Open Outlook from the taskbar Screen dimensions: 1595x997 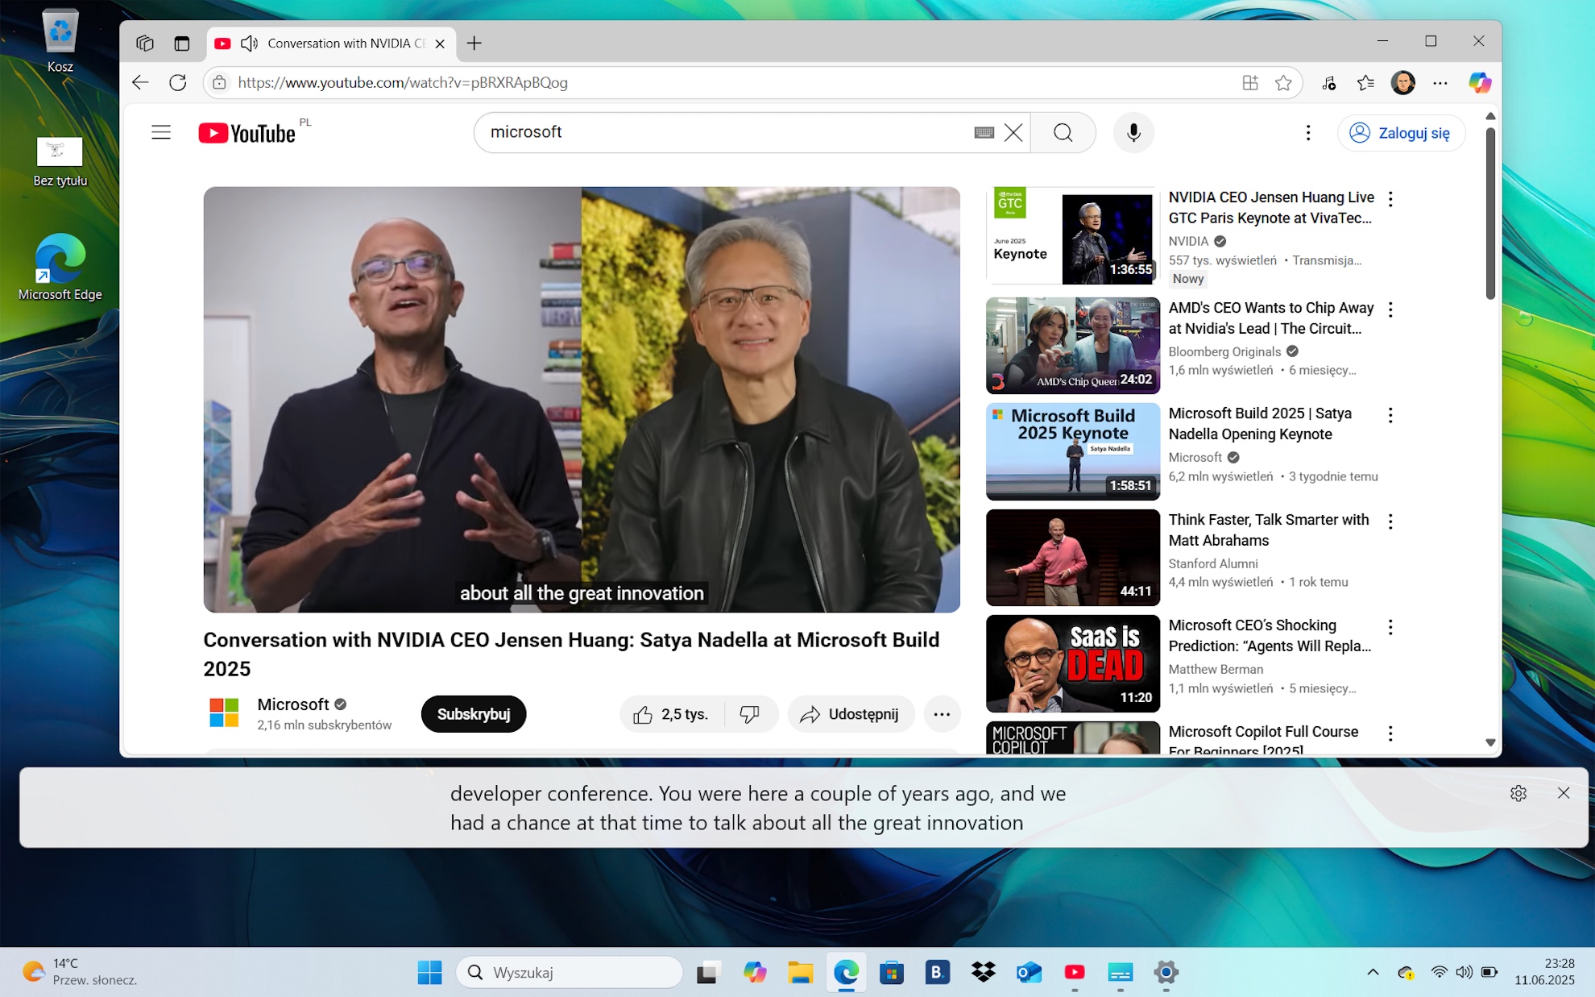1029,973
